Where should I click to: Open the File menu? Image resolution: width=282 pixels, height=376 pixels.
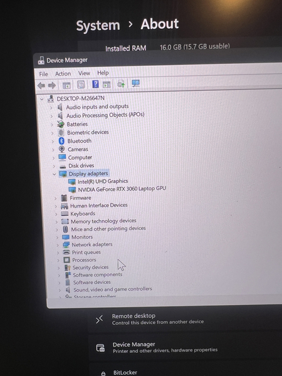point(43,74)
